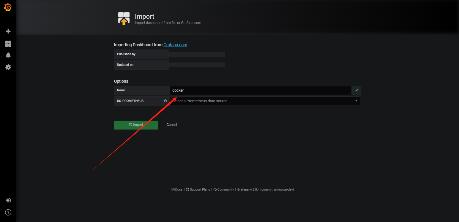This screenshot has width=459, height=222.
Task: Click the Sign in arrow icon
Action: click(8, 200)
